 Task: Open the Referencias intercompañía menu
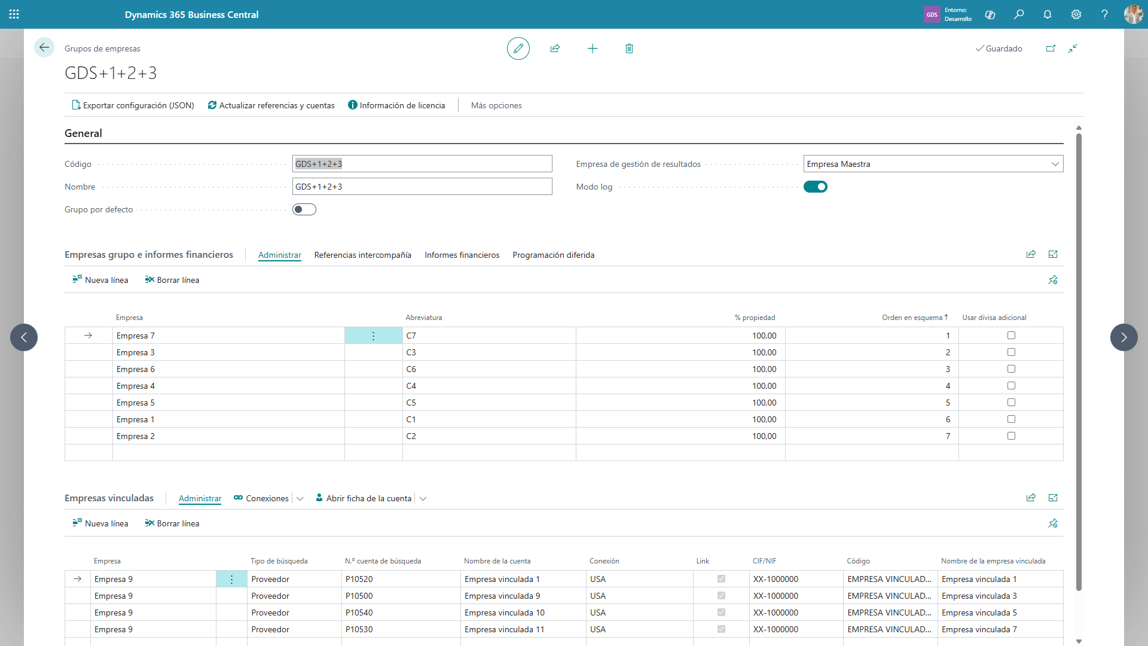point(363,255)
